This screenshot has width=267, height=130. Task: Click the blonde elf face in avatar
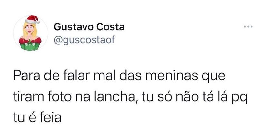(x=29, y=29)
